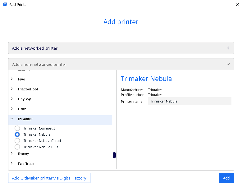Select Trimaker Cosmos II radio button

click(x=17, y=128)
